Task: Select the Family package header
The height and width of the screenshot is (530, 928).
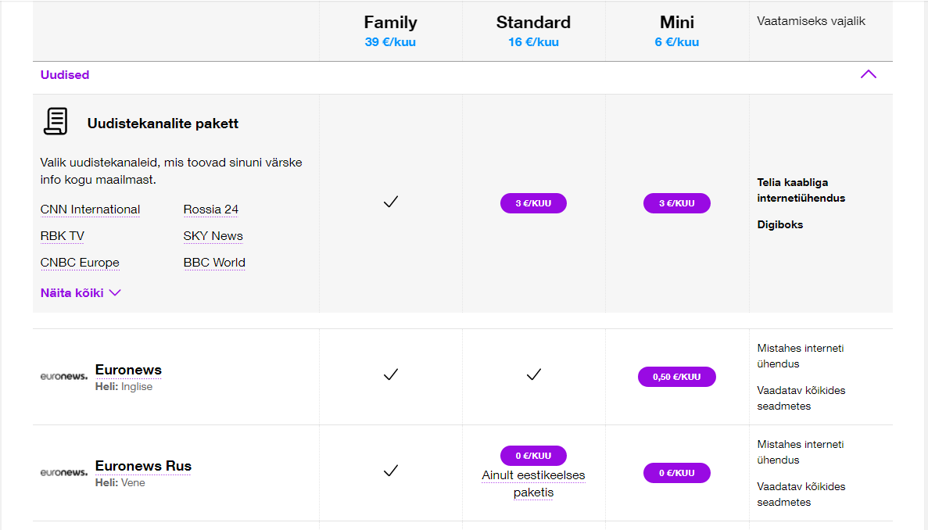Action: tap(391, 23)
